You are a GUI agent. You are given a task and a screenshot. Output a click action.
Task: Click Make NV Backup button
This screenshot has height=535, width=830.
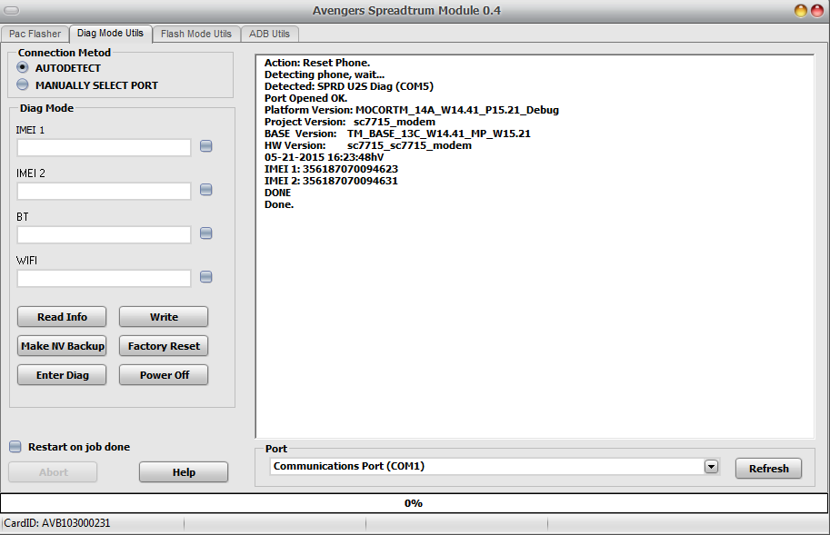coord(62,346)
